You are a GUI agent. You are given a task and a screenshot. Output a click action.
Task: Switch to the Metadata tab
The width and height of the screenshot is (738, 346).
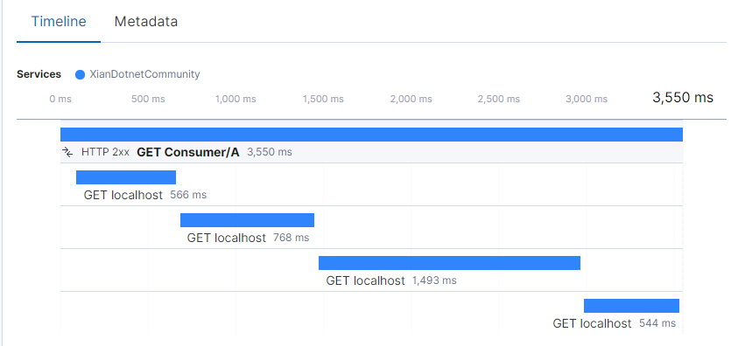146,22
